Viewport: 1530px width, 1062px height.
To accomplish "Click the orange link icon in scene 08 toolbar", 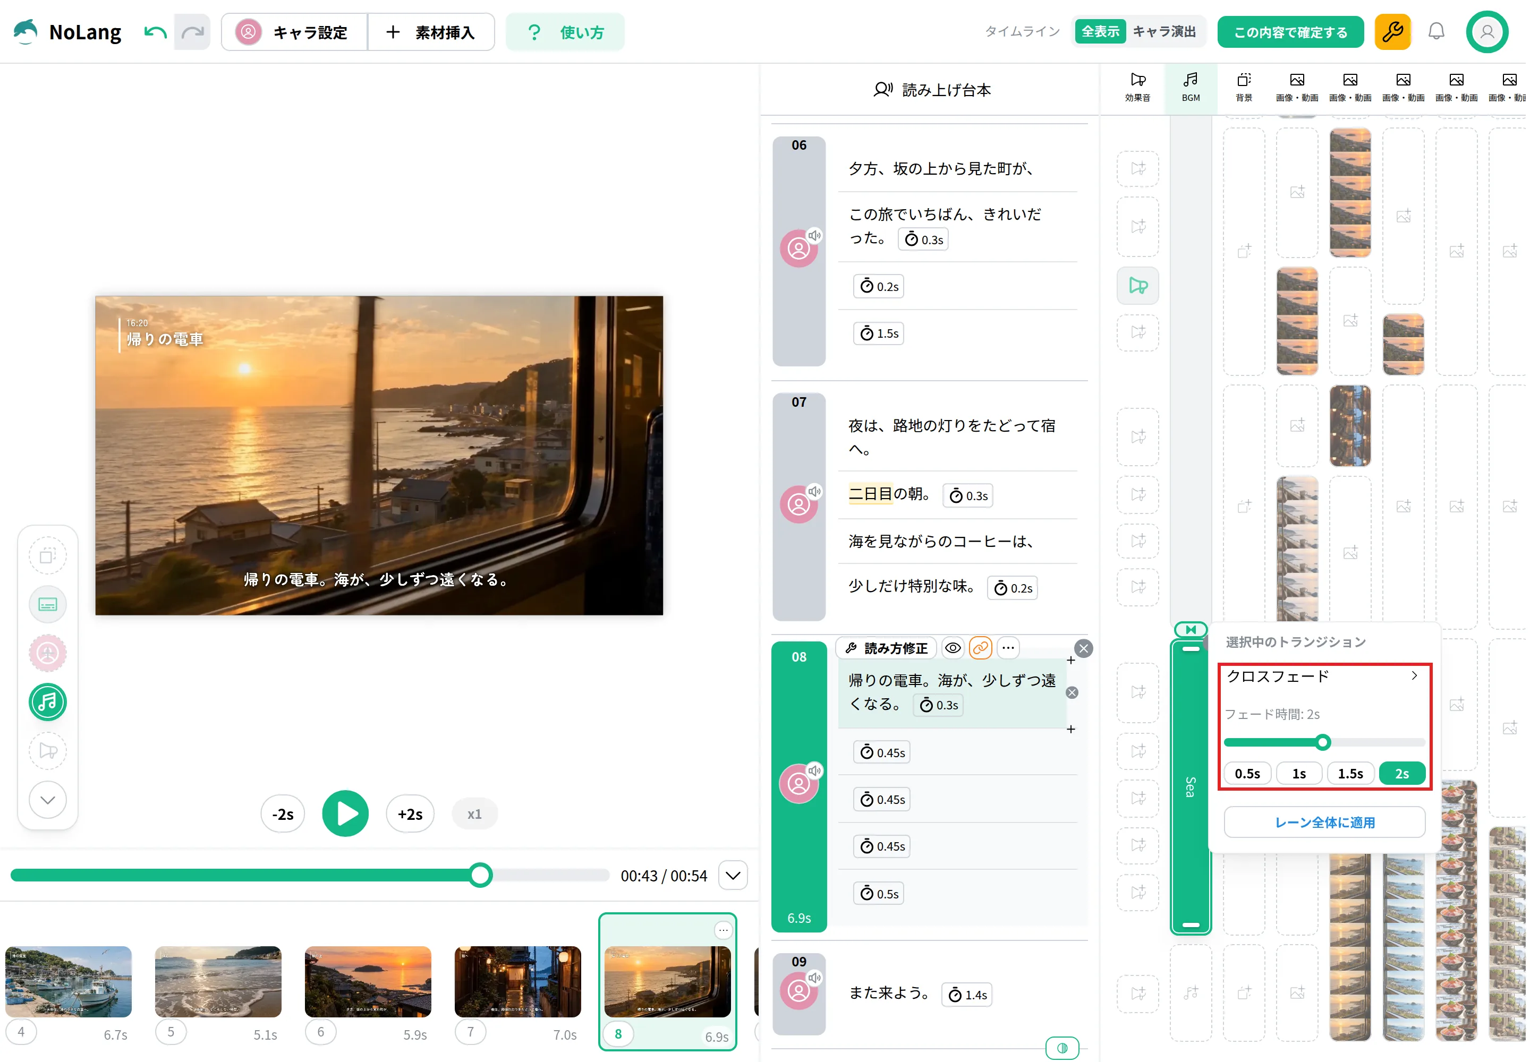I will point(980,647).
